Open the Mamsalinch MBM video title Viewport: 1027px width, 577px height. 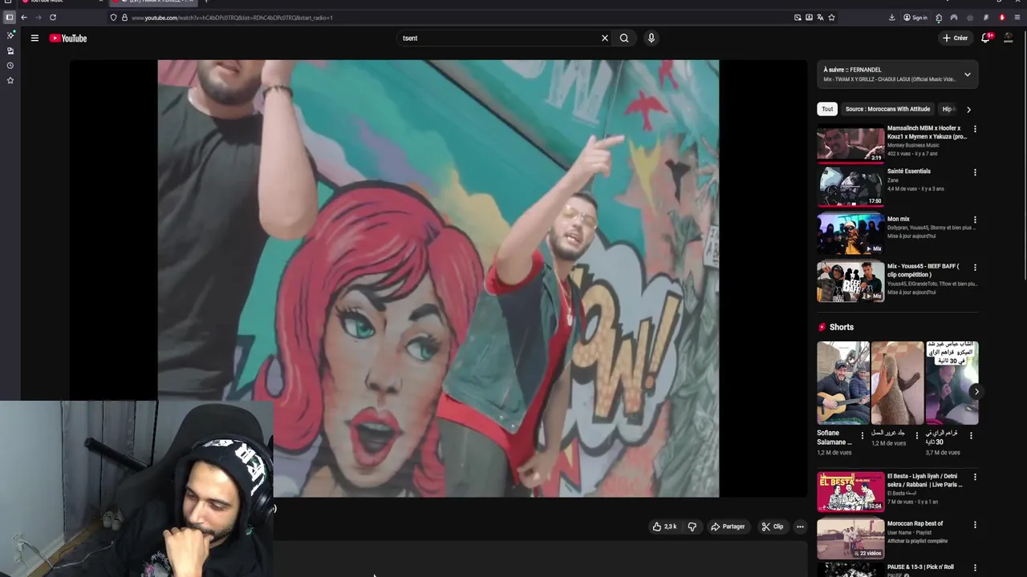pyautogui.click(x=927, y=132)
